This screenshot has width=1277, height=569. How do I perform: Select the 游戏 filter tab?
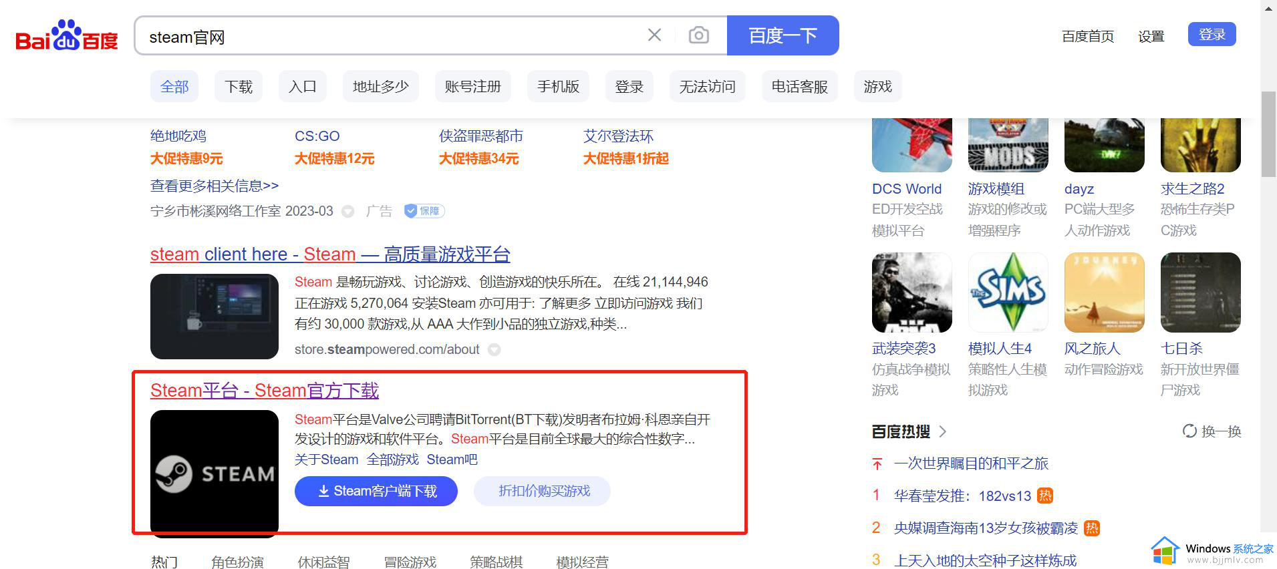[x=878, y=87]
